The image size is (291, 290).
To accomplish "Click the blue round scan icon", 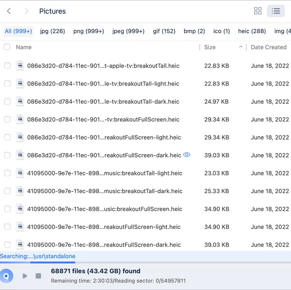I will (x=6, y=276).
